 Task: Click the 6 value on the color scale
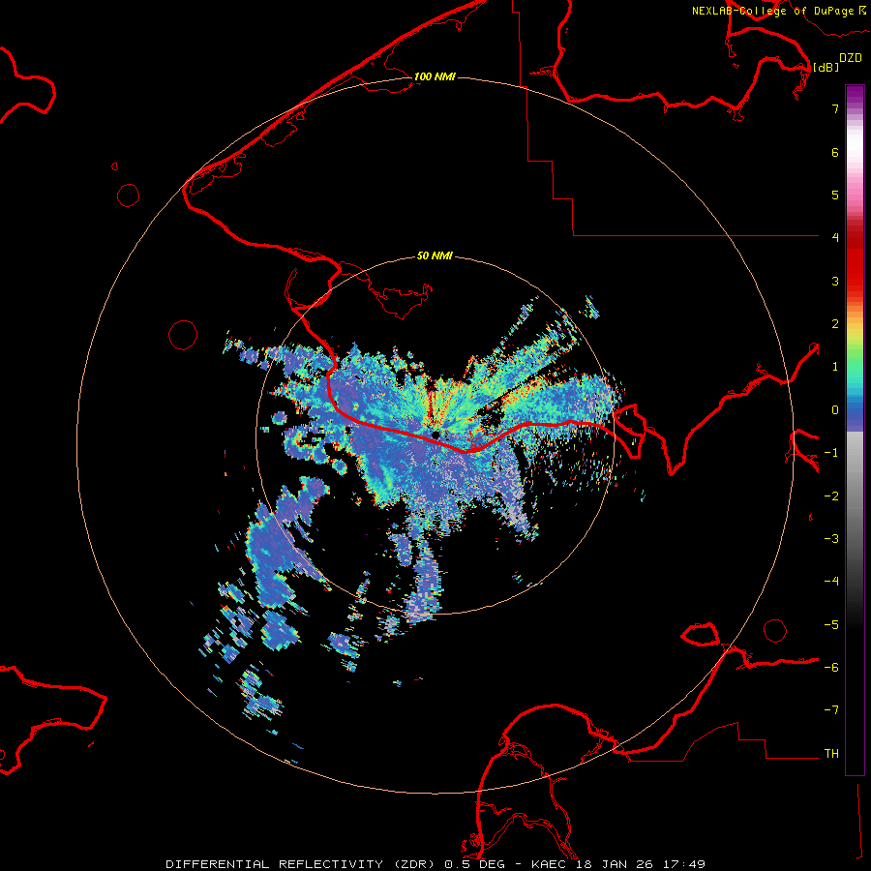click(x=835, y=152)
